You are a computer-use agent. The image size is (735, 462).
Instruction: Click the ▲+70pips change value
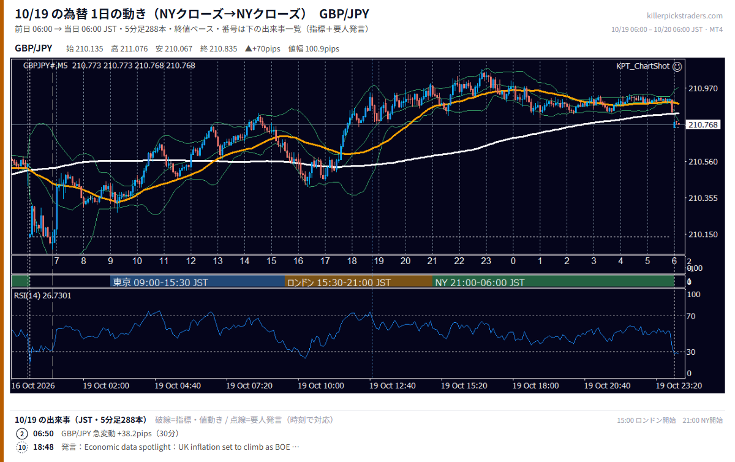click(262, 49)
